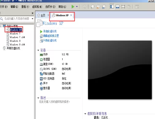The width and height of the screenshot is (155, 119).
Task: Close the library sidebar panel
Action: coord(33,13)
